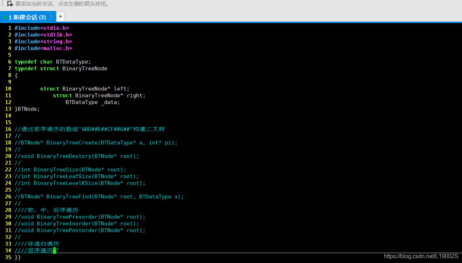The image size is (462, 263).
Task: Click the BinaryTreeLeafSize prototype comment
Action: (x=77, y=176)
